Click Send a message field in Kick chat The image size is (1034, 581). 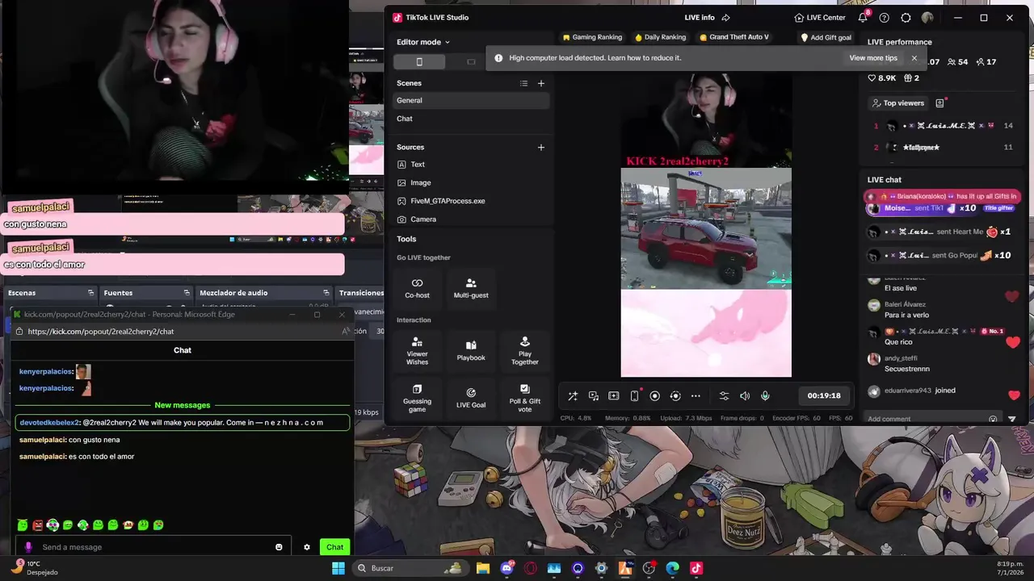coord(153,547)
